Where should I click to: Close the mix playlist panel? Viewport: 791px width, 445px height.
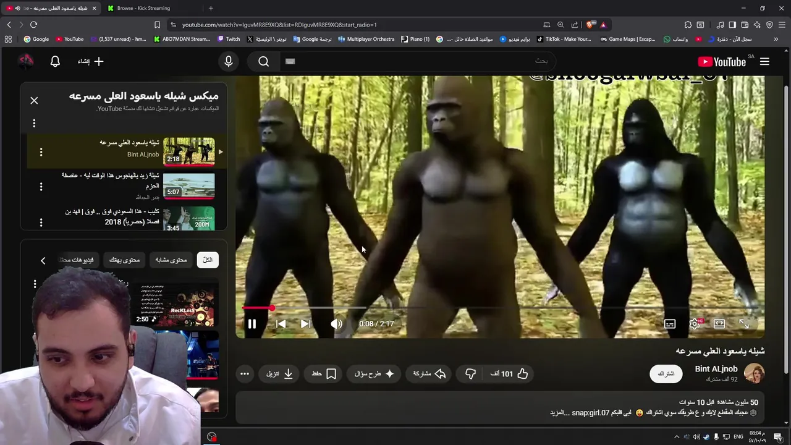pos(34,101)
